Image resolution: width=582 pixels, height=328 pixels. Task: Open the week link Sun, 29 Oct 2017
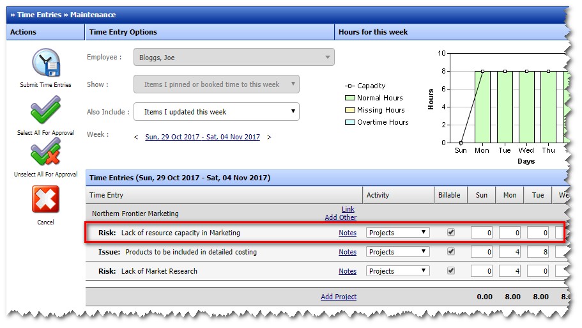pyautogui.click(x=203, y=137)
